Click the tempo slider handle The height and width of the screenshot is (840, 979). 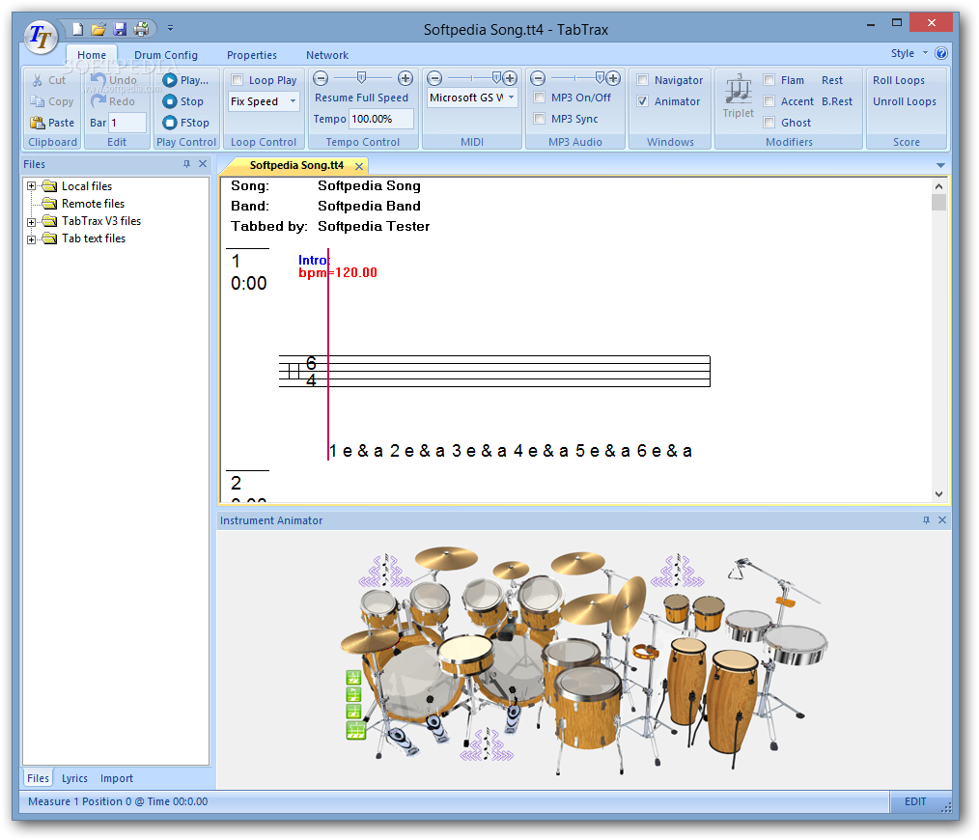361,77
